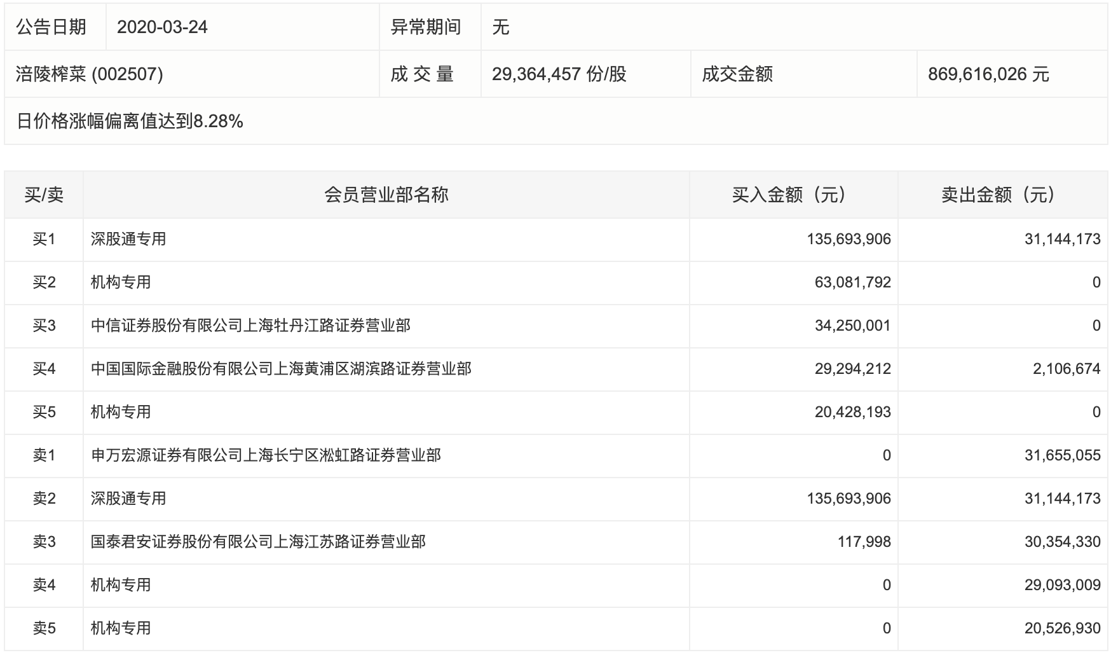Viewport: 1111px width, 655px height.
Task: Click 深股通专用 in the 卖2 row
Action: 128,499
